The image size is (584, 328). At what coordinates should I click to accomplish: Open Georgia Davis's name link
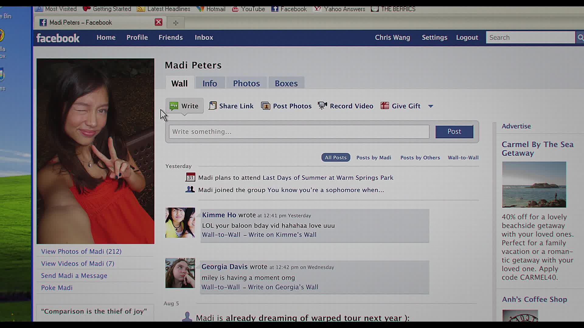pyautogui.click(x=224, y=267)
